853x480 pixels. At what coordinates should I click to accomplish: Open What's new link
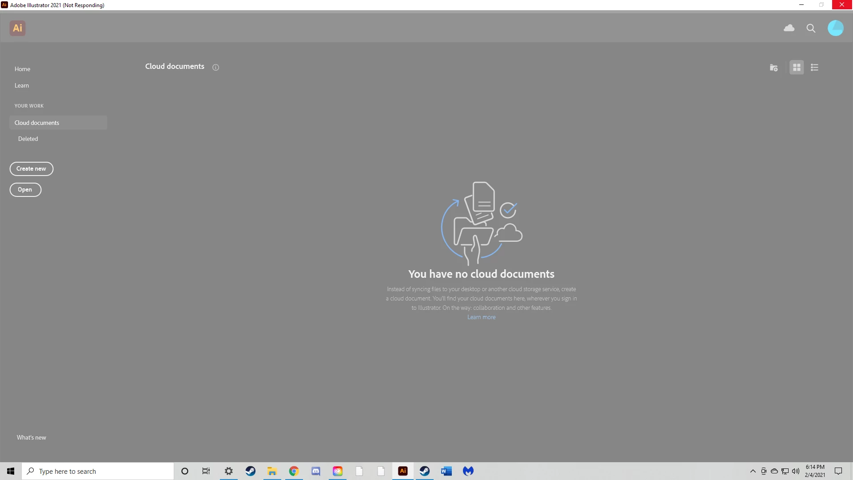pos(32,437)
